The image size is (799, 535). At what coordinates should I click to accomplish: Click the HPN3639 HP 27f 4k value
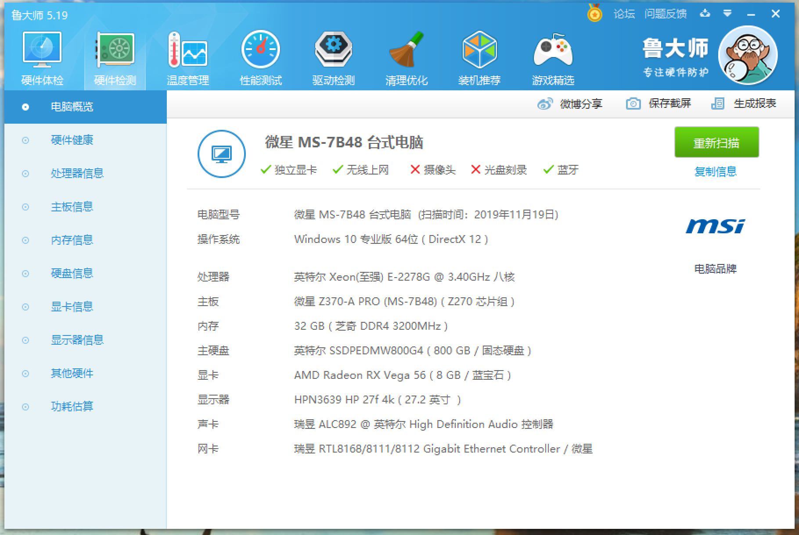click(378, 400)
